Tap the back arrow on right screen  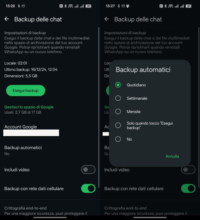[x=107, y=19]
